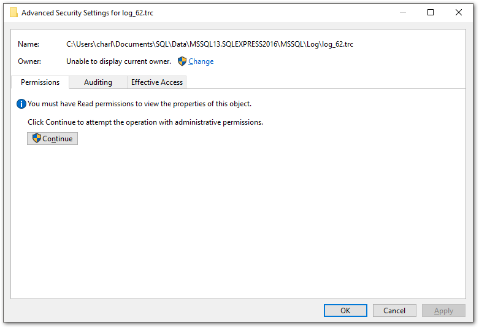Click the 'Name:' field label
This screenshot has height=328, width=479.
[x=28, y=44]
